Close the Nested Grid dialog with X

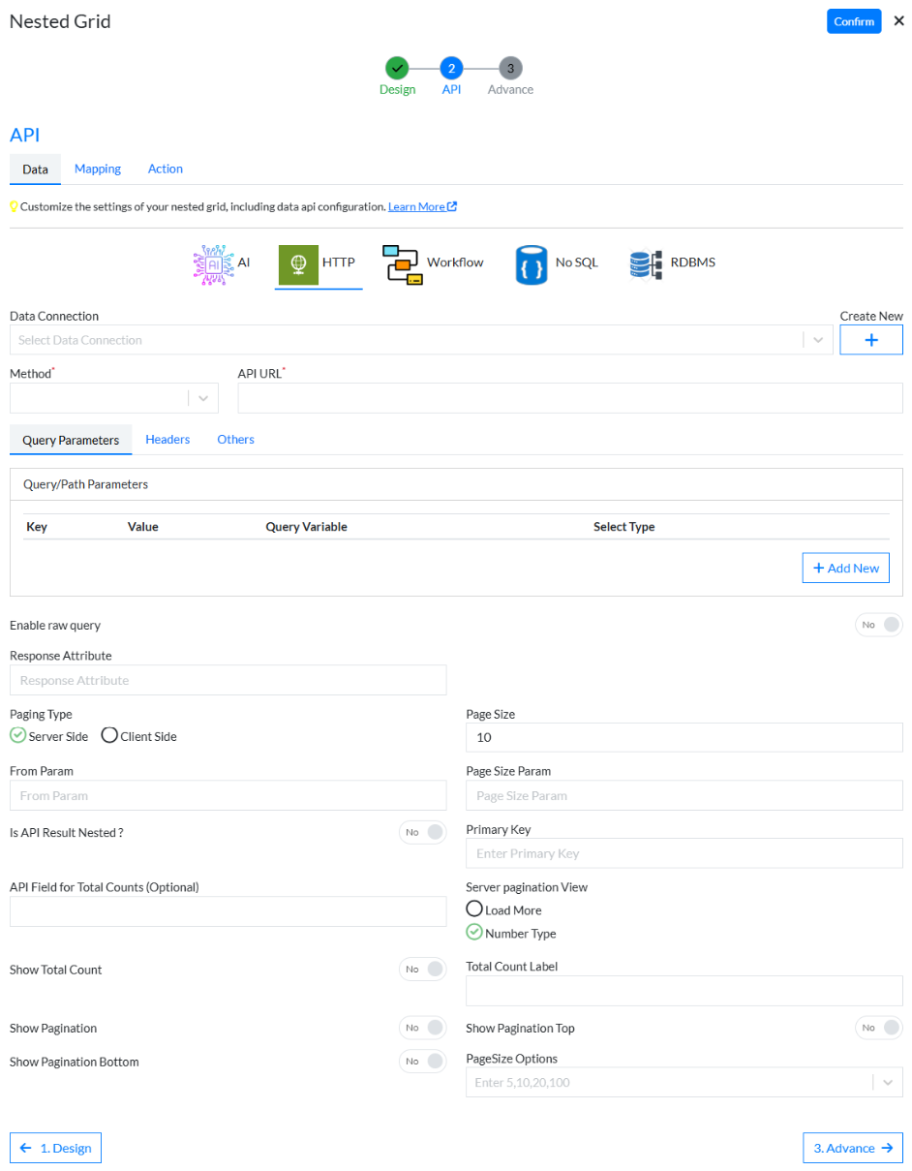click(x=898, y=21)
